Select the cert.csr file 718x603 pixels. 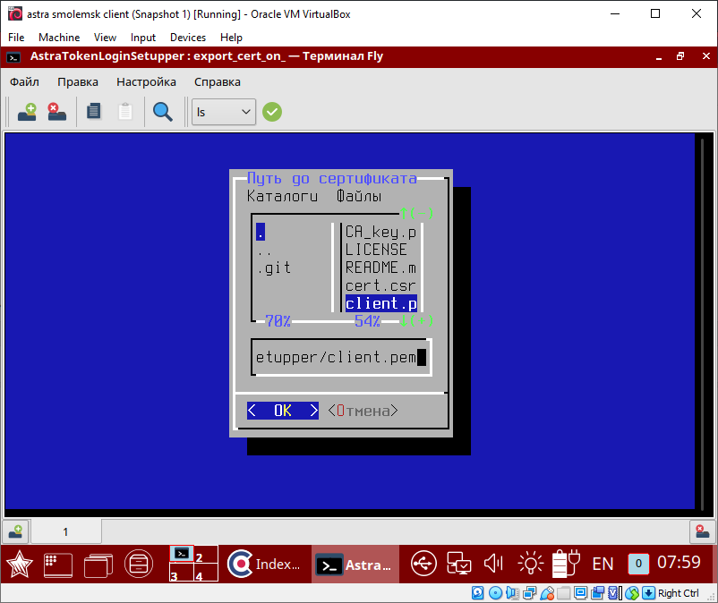(380, 285)
